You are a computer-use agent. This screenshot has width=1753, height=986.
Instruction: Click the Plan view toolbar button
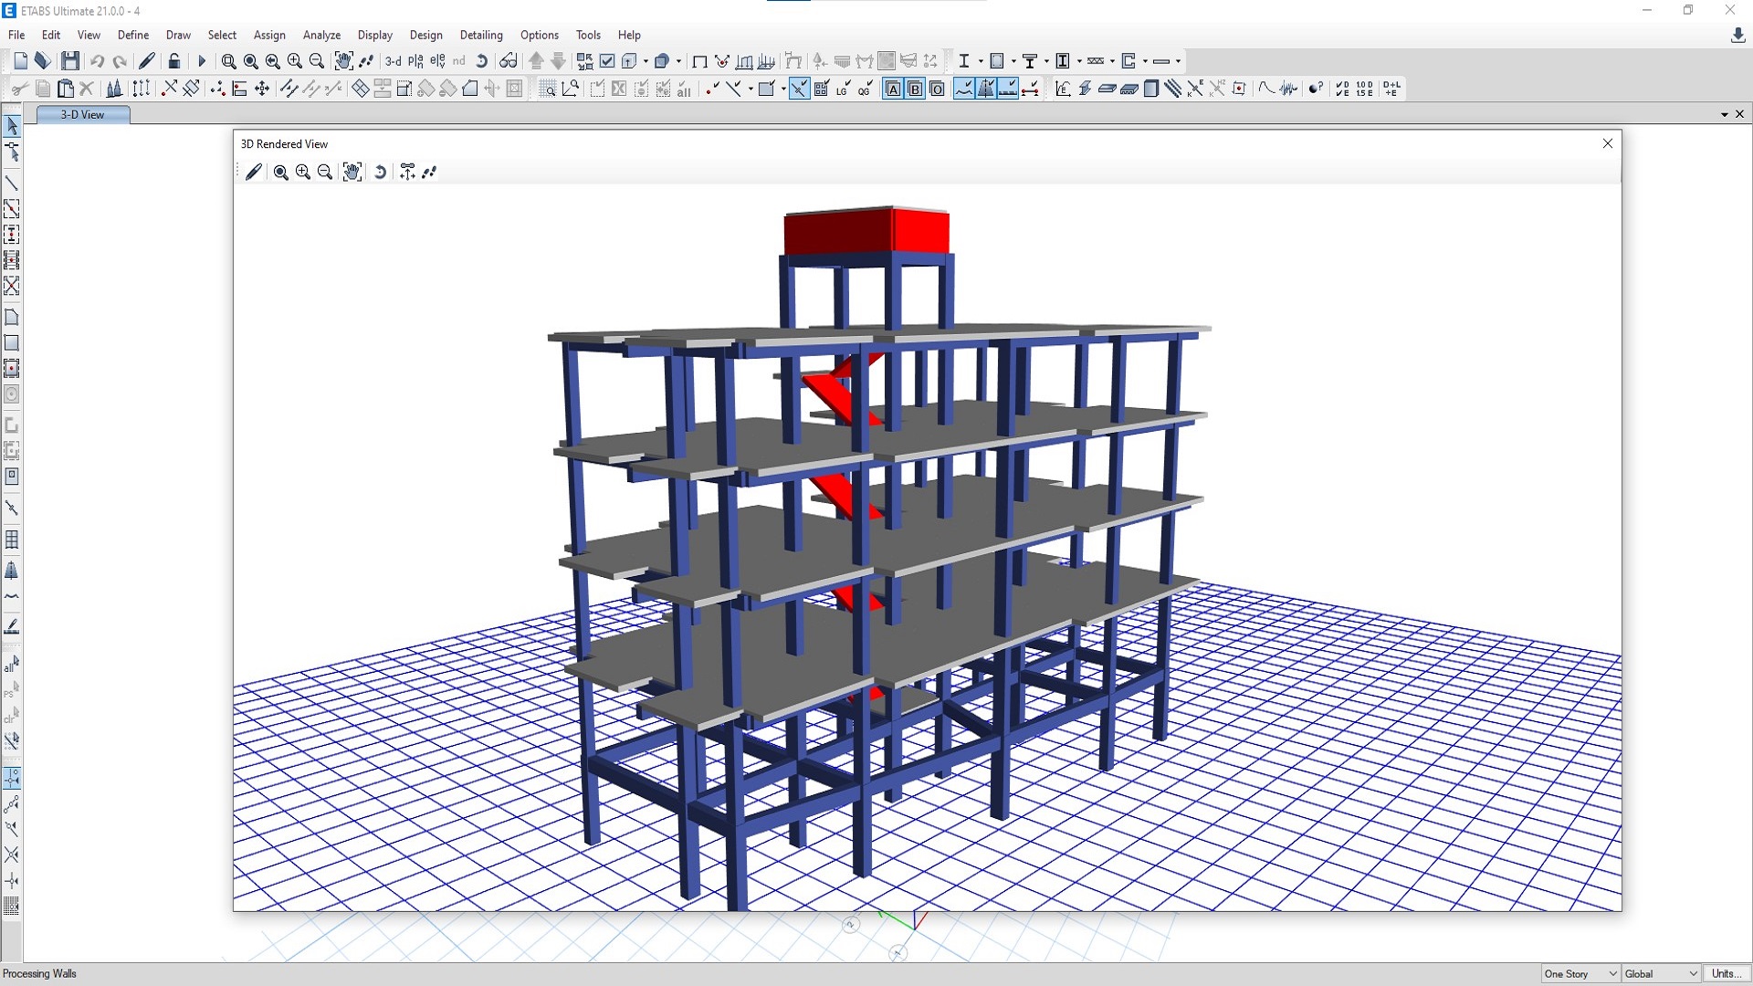tap(415, 61)
